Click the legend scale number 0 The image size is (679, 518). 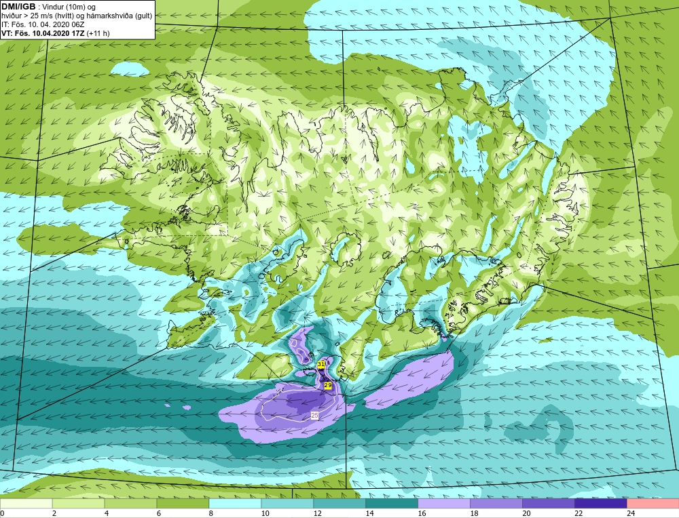click(3, 513)
